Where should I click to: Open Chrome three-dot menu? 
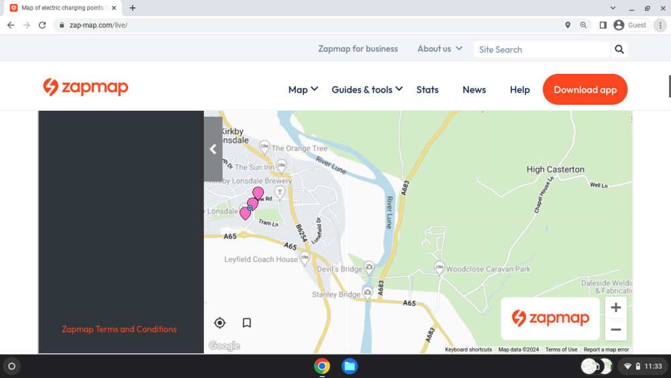tap(660, 26)
